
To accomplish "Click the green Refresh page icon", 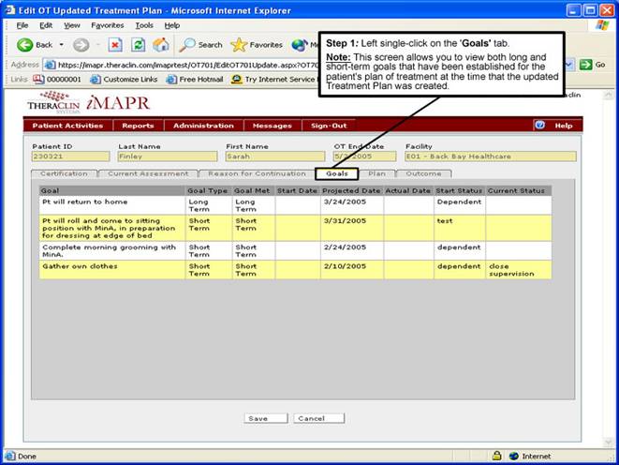I will [138, 44].
